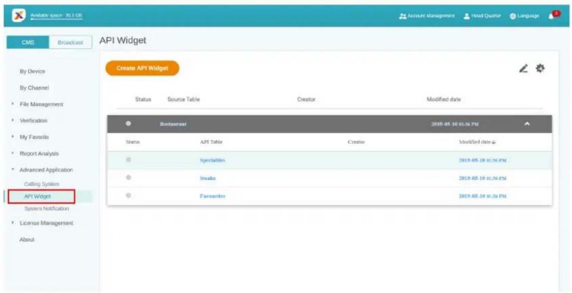Switch to the CMS tab
Screen dimensions: 572x293
(x=28, y=43)
